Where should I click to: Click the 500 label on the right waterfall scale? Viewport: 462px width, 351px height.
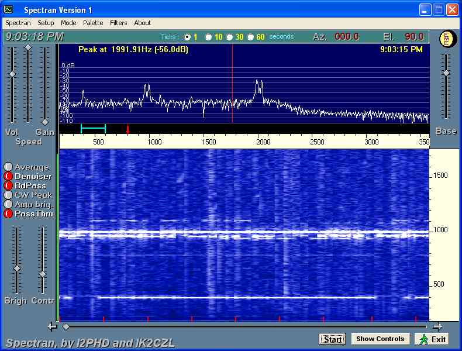tap(439, 284)
